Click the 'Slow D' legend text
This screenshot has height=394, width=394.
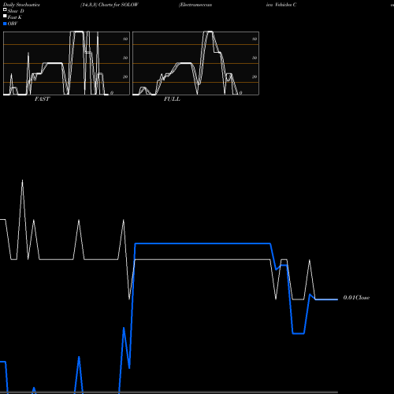(x=16, y=11)
